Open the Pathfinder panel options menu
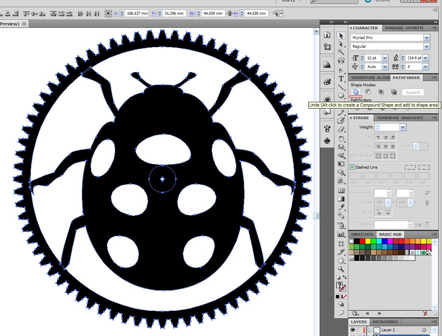The height and width of the screenshot is (336, 442). [x=434, y=78]
